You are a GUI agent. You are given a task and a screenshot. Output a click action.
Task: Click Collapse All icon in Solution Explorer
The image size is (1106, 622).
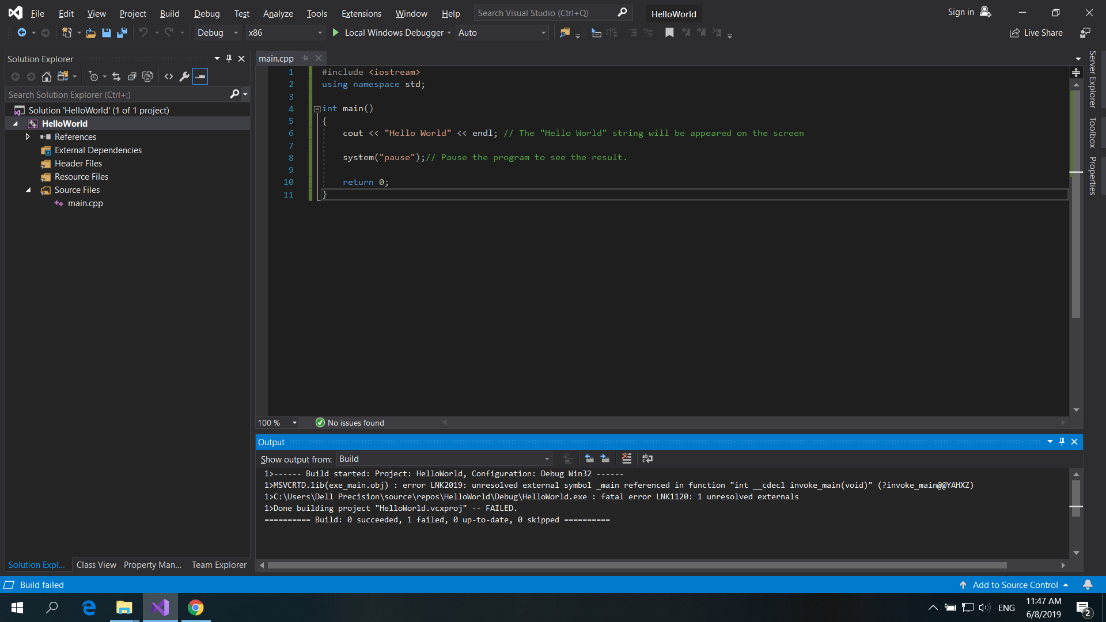(x=132, y=77)
